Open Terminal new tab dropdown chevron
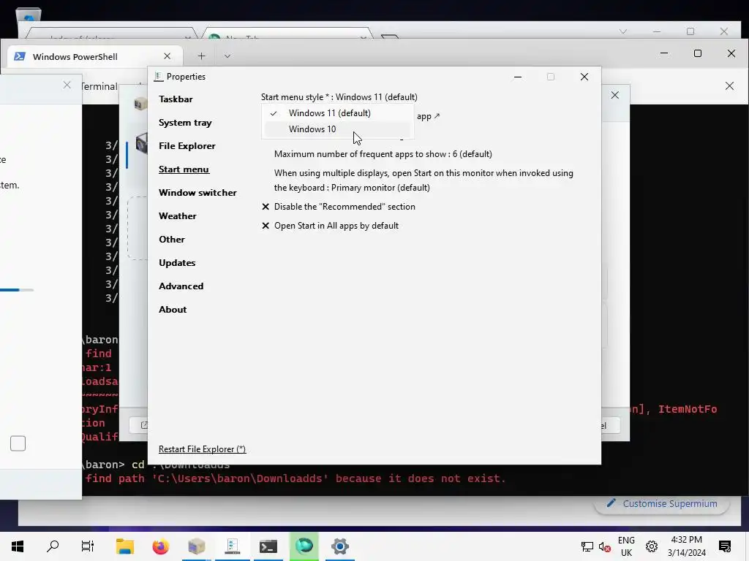Screen dimensions: 749x561 227,56
